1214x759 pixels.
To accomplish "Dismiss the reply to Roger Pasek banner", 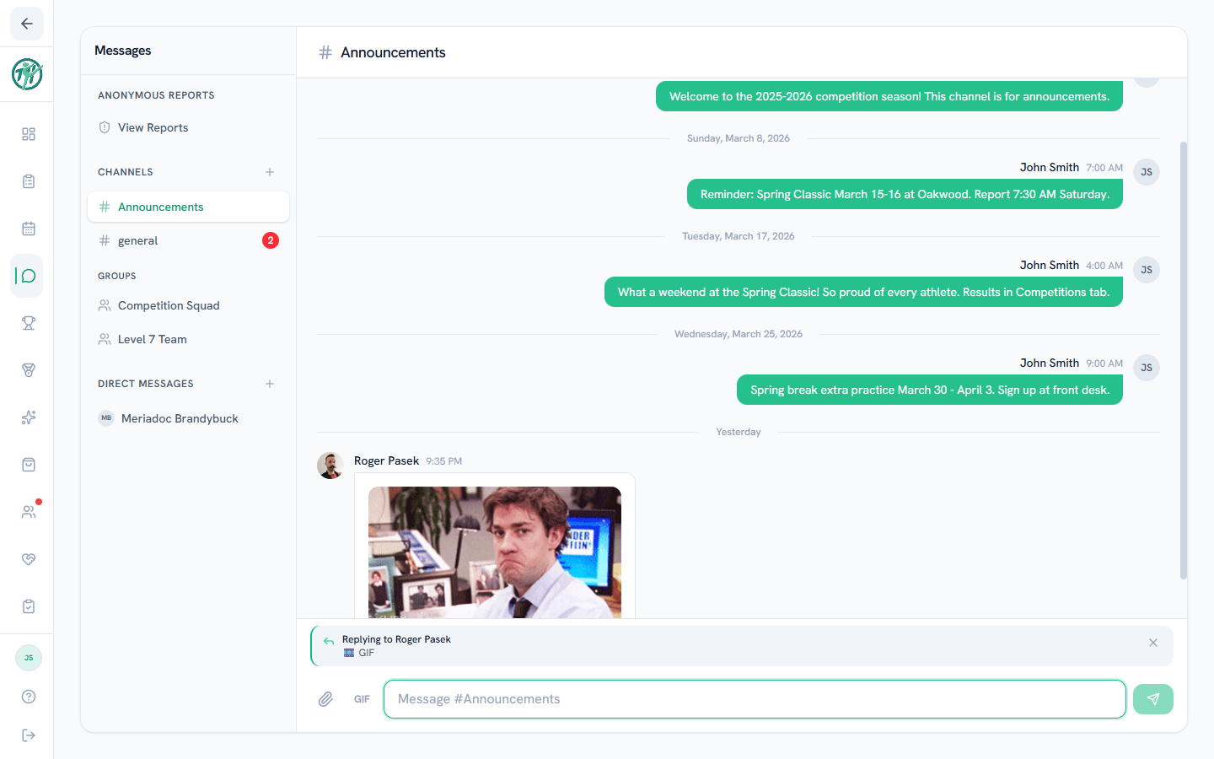I will (x=1153, y=643).
